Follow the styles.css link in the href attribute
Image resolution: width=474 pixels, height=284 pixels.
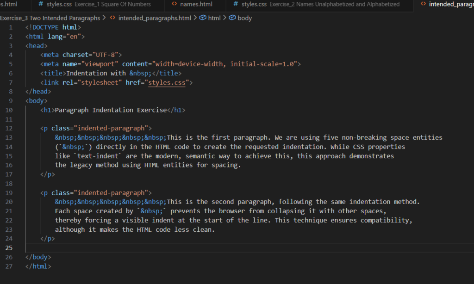pos(167,83)
